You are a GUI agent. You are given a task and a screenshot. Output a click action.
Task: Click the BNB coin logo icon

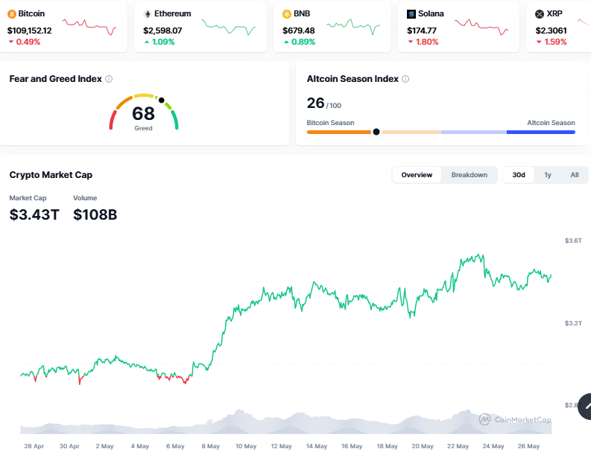click(x=287, y=14)
